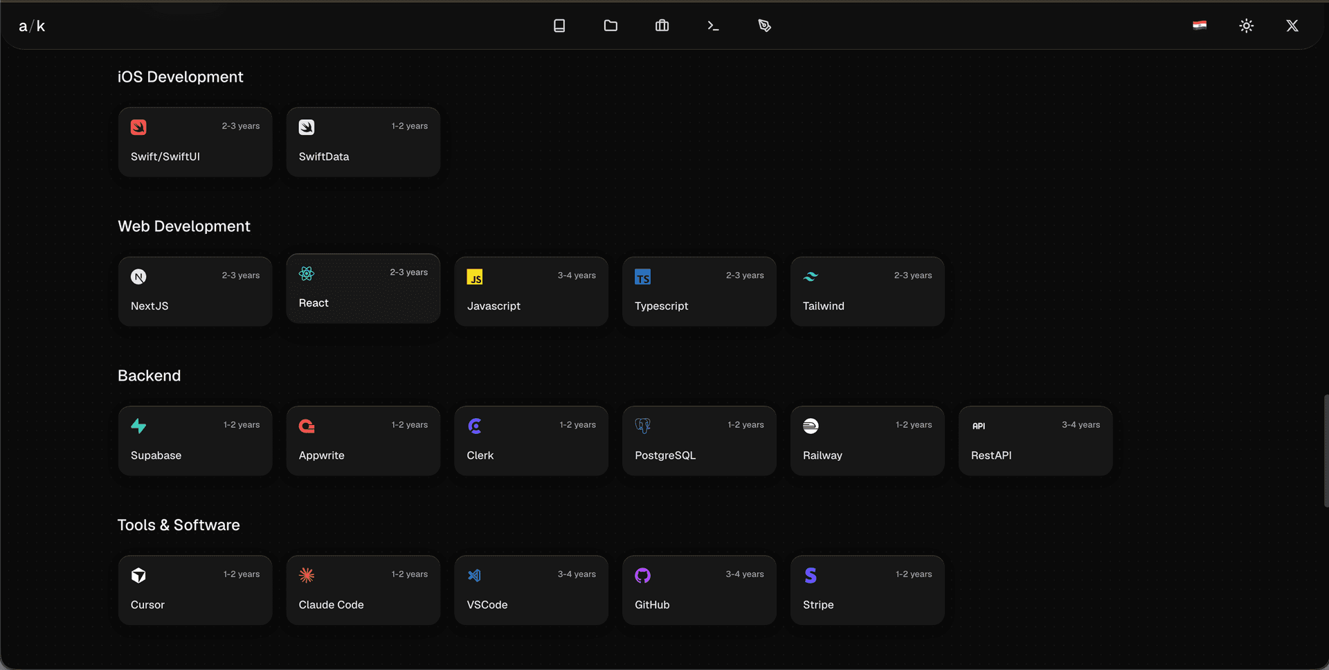Switch language via the flag icon
This screenshot has width=1329, height=670.
[1200, 26]
